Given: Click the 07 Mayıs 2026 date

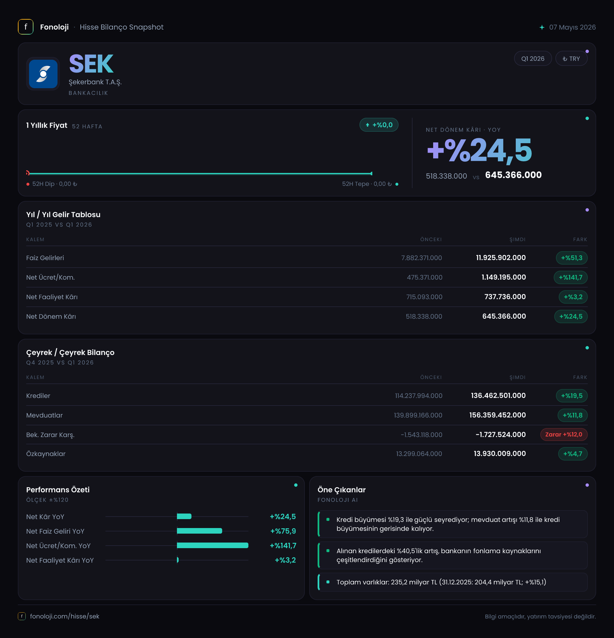Looking at the screenshot, I should pos(572,27).
